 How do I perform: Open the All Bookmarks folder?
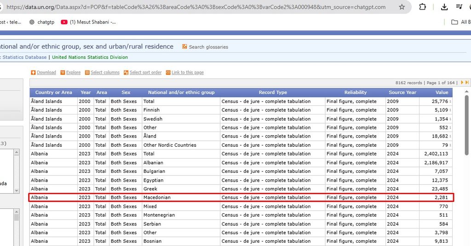pos(461,22)
